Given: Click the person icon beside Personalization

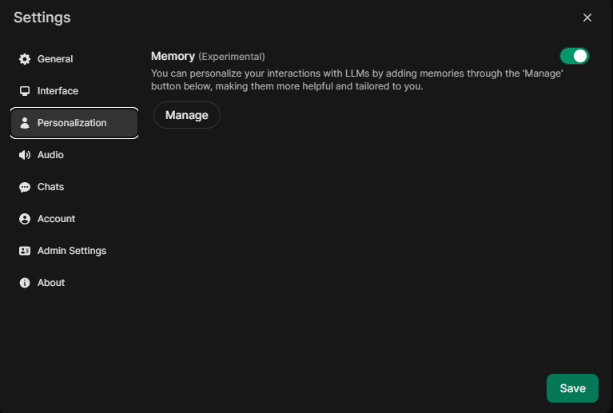Looking at the screenshot, I should (x=25, y=123).
